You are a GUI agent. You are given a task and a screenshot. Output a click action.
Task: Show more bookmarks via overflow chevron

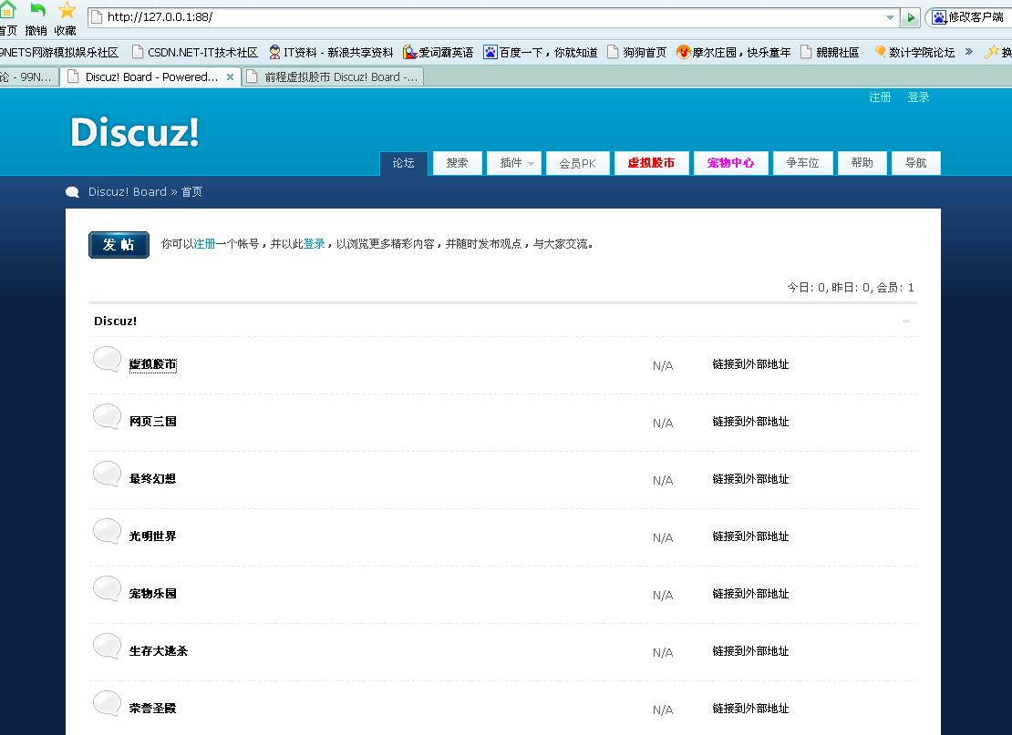[969, 52]
